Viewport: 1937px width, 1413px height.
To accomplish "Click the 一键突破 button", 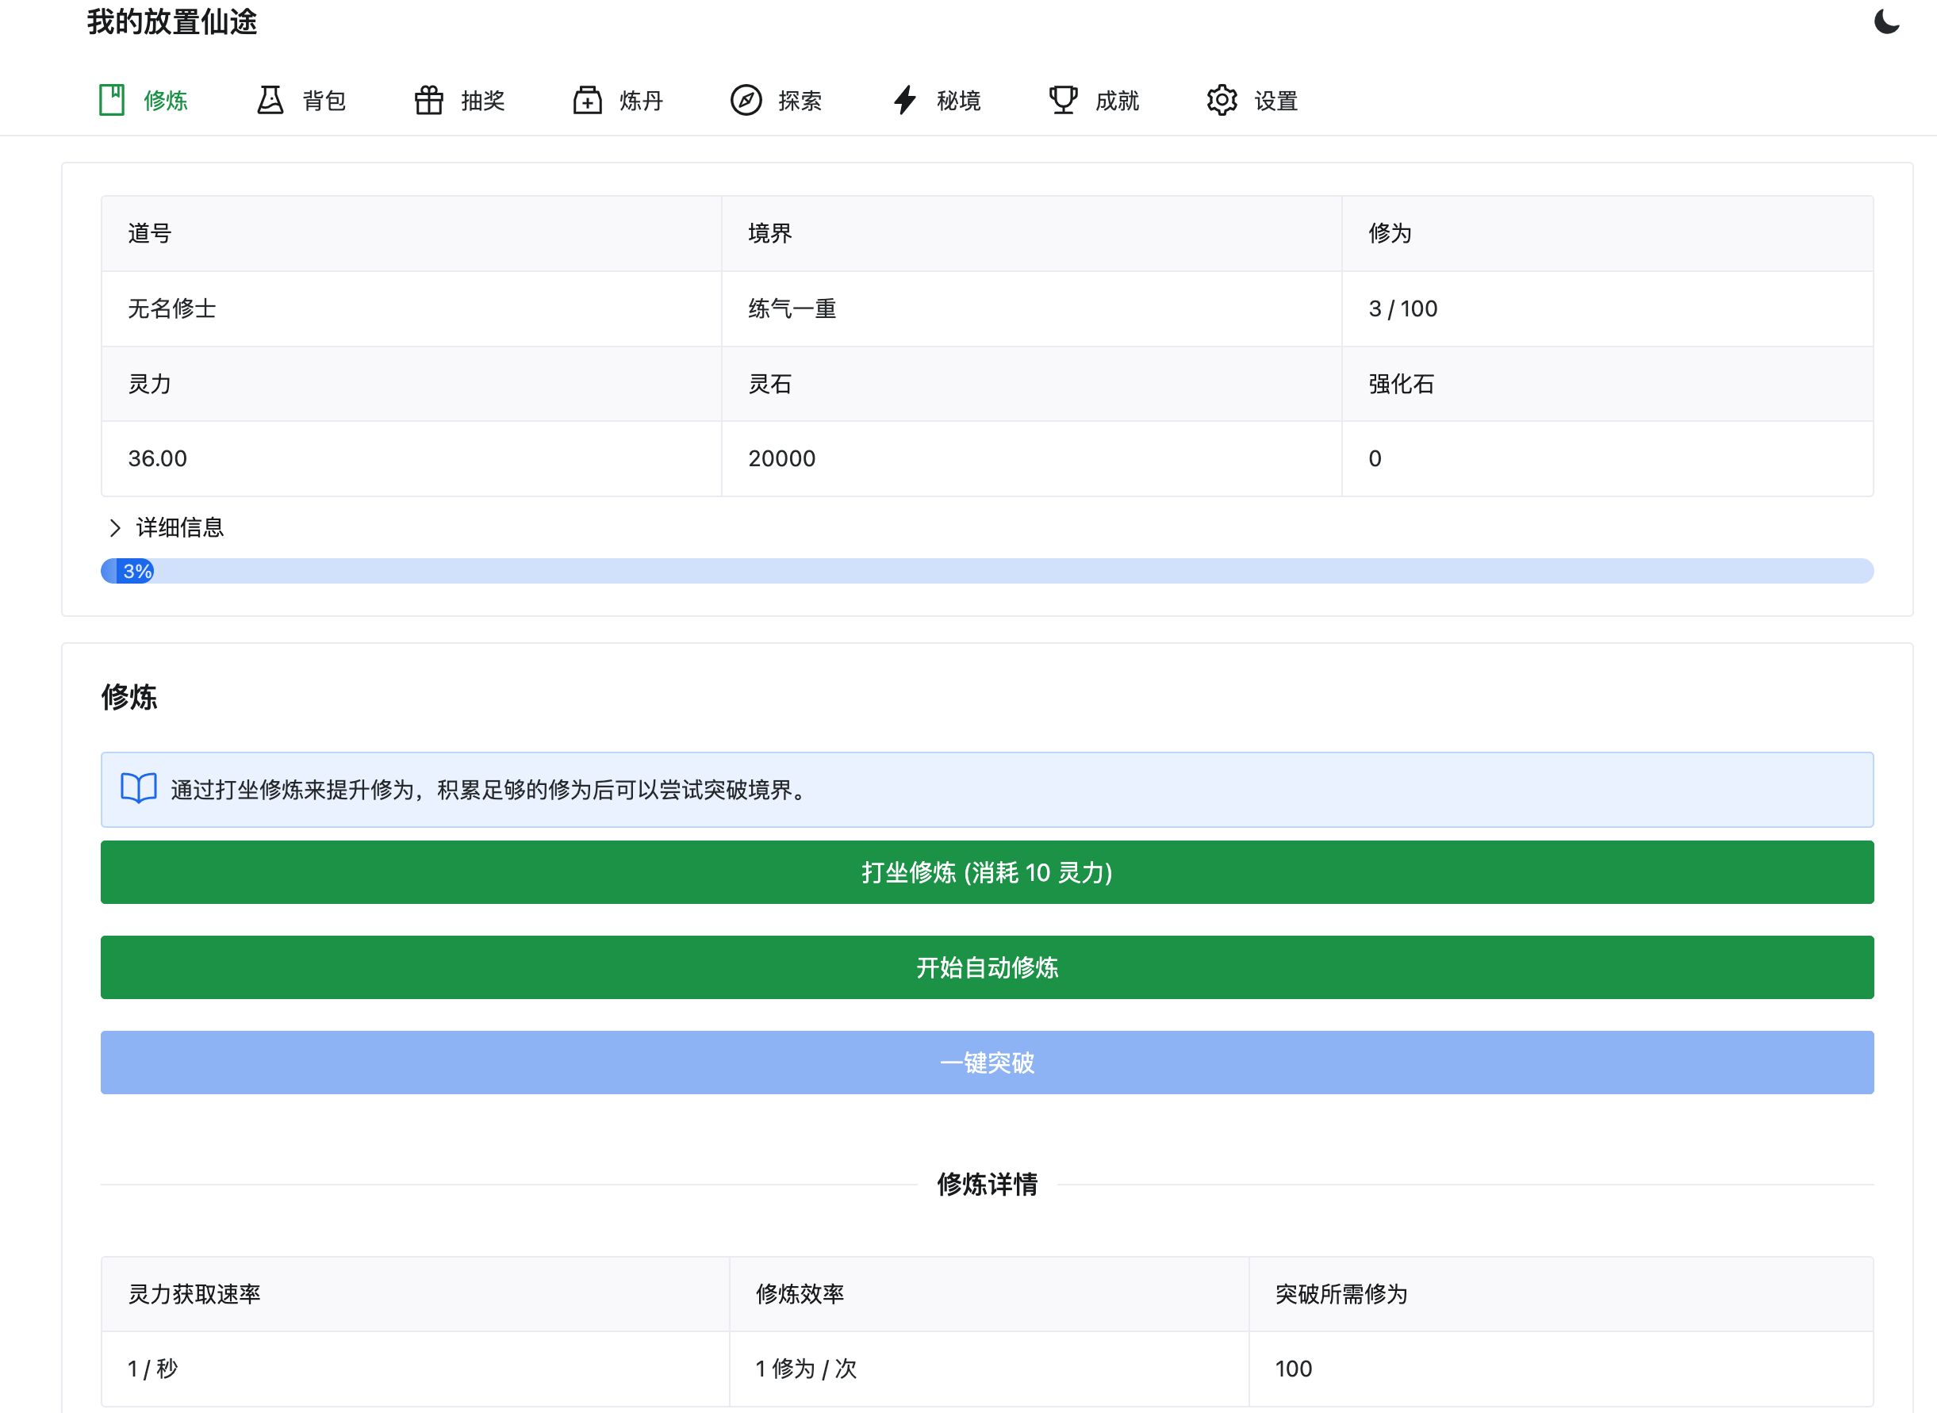I will click(988, 1063).
